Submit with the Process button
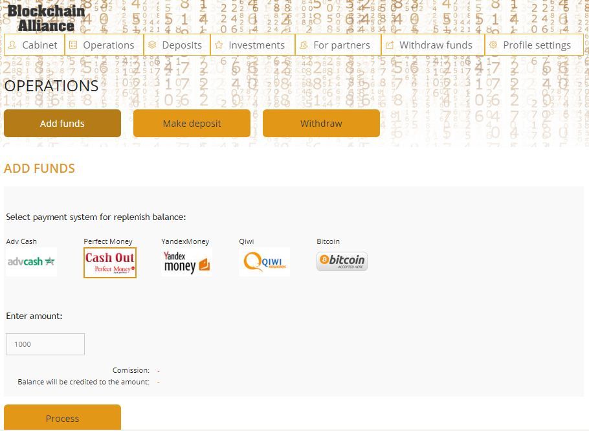The image size is (589, 431). pyautogui.click(x=62, y=417)
